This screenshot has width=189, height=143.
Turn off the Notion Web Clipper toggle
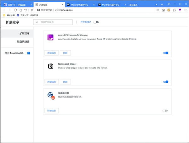[165, 82]
